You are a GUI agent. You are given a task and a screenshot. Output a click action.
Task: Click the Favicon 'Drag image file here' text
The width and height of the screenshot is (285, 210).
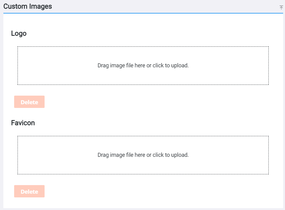[121, 155]
